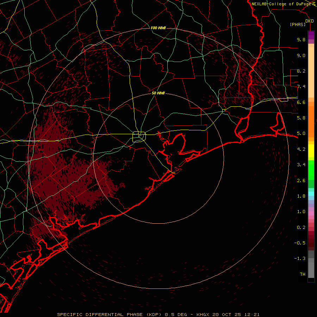The height and width of the screenshot is (317, 317).
Task: Click the yellow square loop marking the radar center
Action: pos(139,137)
